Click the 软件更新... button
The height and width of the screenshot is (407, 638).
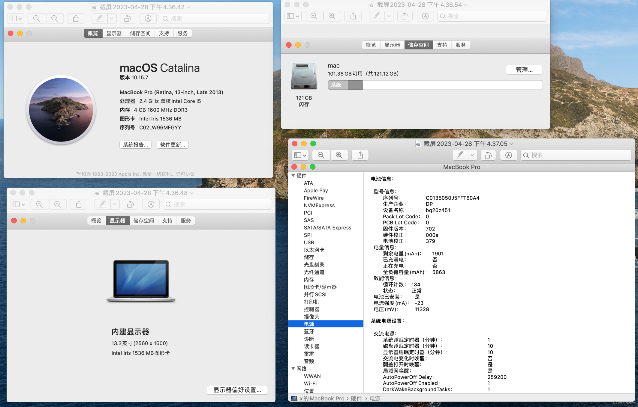(x=173, y=145)
